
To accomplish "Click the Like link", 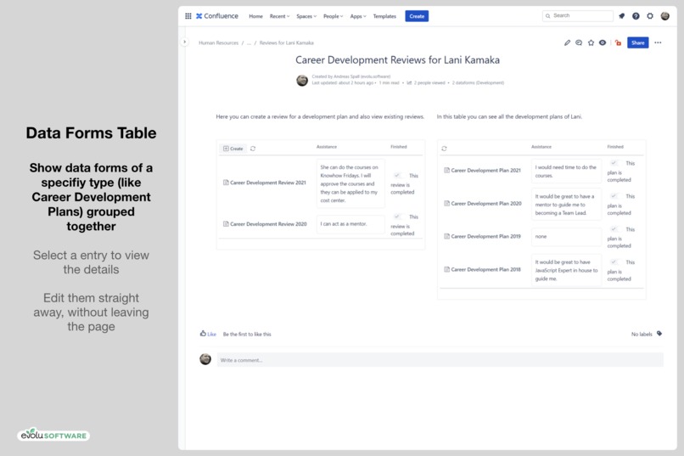I will [211, 335].
